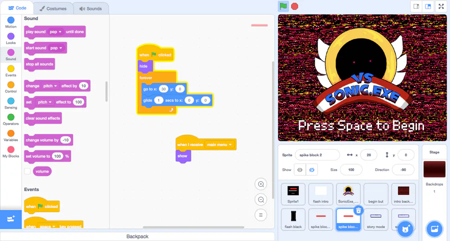This screenshot has width=450, height=241.
Task: Reset workspace zoom to default
Action: coord(261,215)
